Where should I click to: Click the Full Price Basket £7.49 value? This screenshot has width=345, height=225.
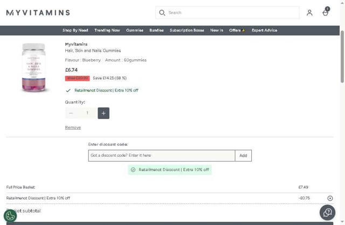(x=303, y=187)
